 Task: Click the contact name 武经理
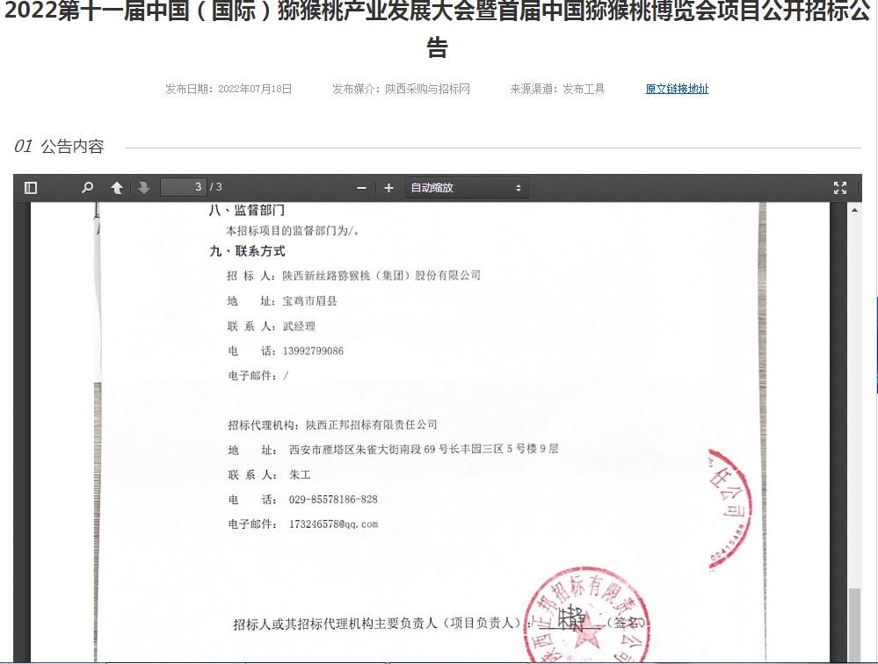point(299,326)
